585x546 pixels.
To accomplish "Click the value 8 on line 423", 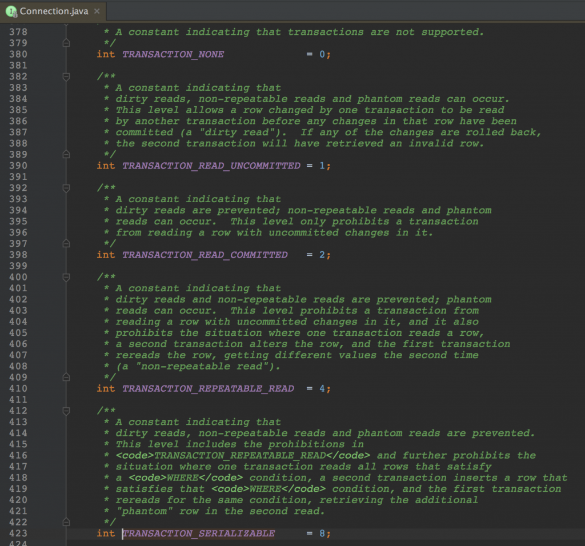I will pos(322,533).
